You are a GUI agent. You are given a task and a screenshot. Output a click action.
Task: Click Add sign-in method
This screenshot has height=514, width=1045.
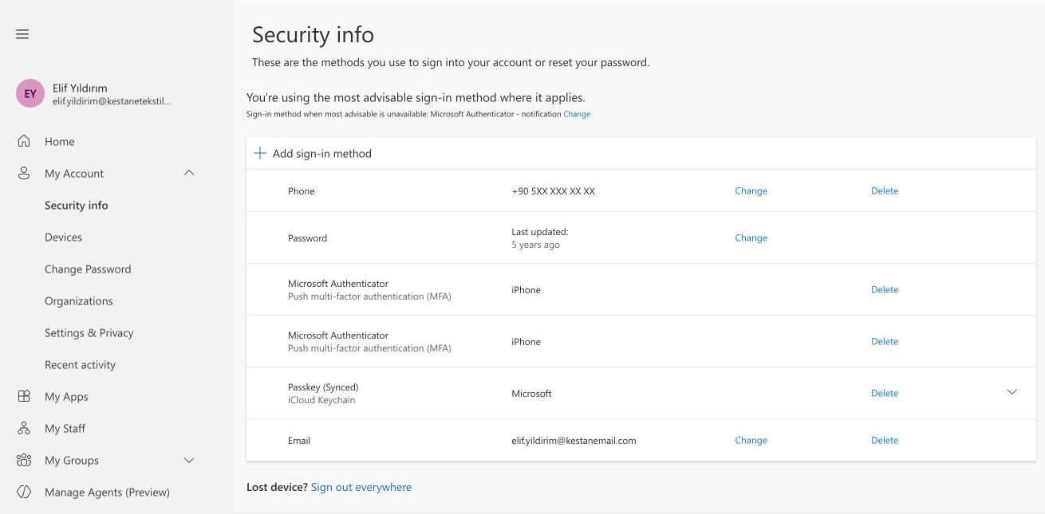coord(322,154)
